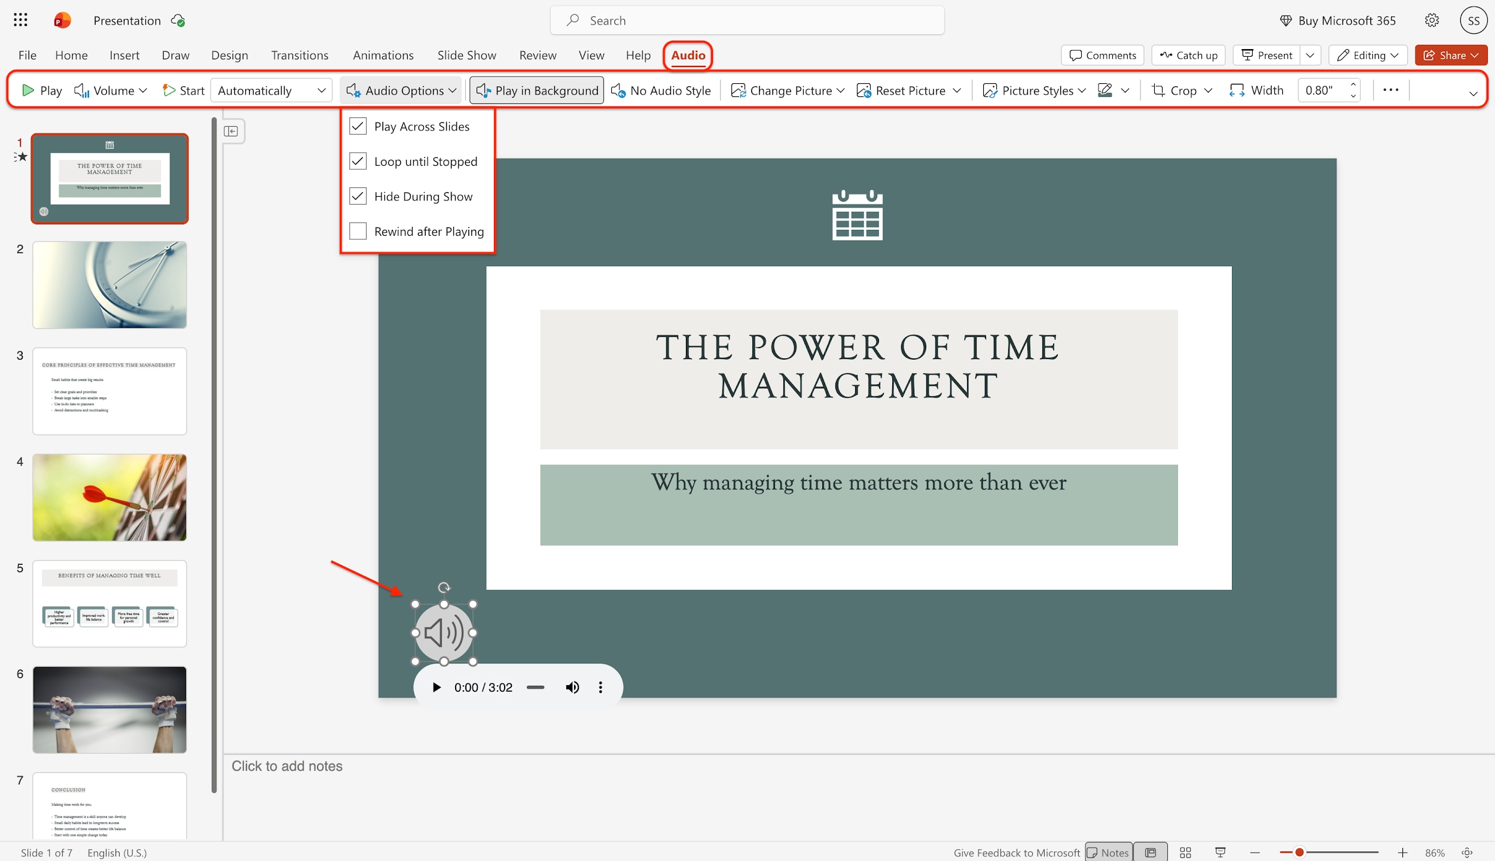Open the Automatically start dropdown
1495x861 pixels.
coord(271,90)
